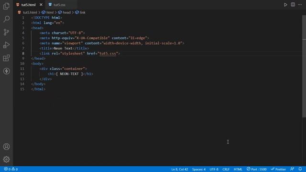This screenshot has width=306, height=172.
Task: Switch to the tut5.css tab
Action: 59,5
